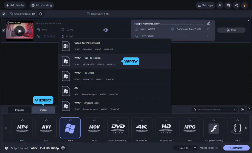
Task: Click the convert arrow icon between panels
Action: click(105, 30)
